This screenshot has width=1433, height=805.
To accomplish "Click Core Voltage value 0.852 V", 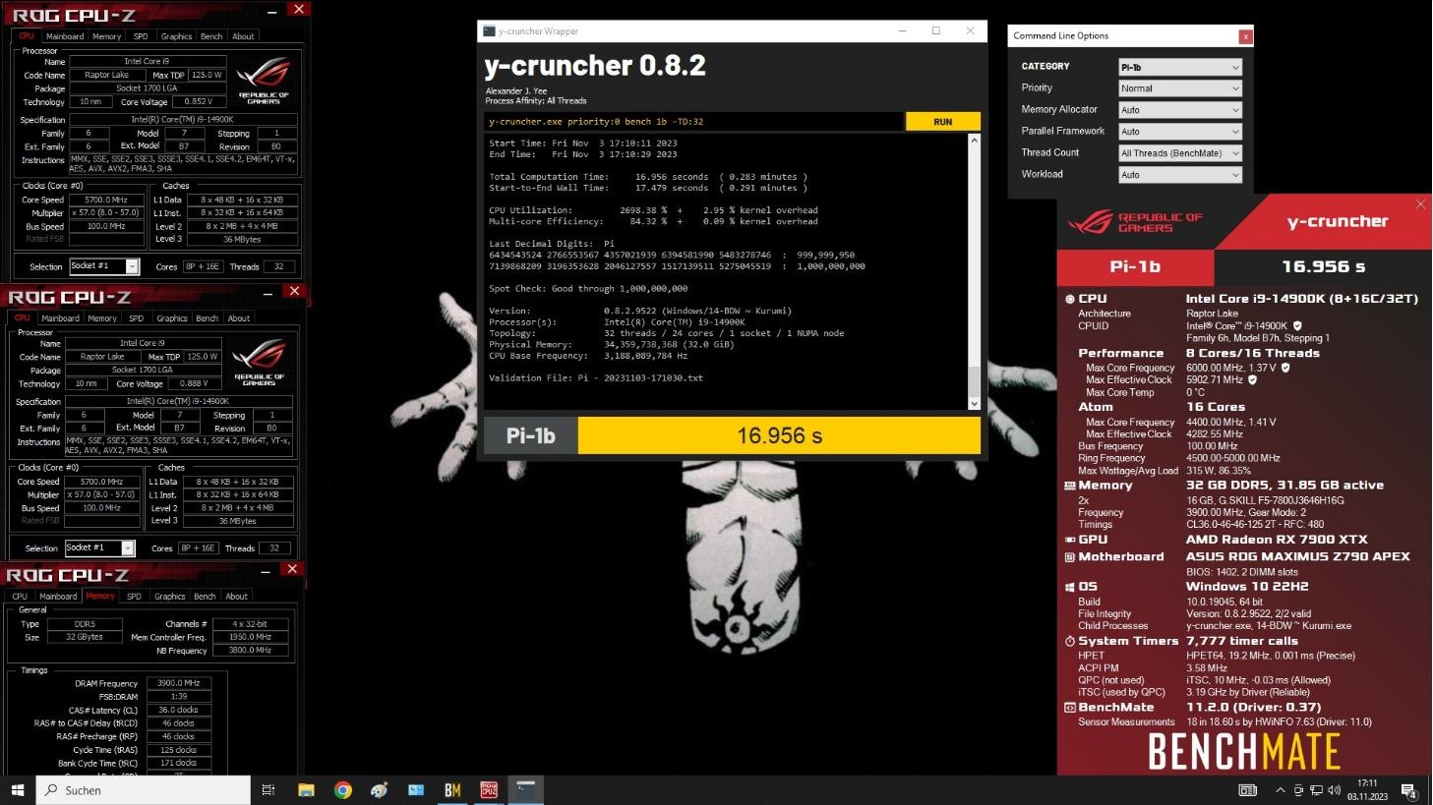I will coord(198,102).
